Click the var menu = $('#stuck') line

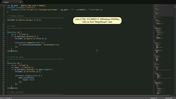[x=22, y=67]
